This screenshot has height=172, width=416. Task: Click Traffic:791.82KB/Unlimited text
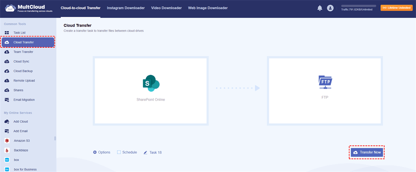(x=357, y=10)
